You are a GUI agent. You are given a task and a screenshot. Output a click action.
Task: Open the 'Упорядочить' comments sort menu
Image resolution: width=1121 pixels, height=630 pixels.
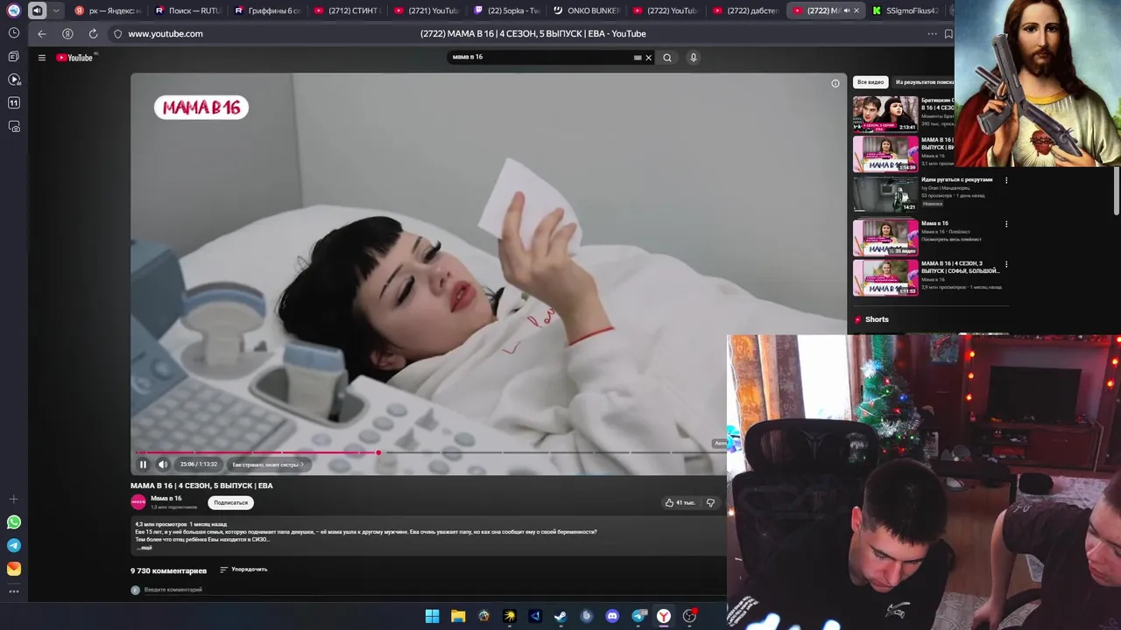tap(243, 570)
